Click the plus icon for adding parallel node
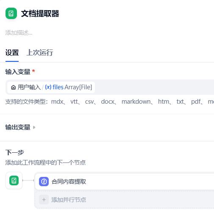 (44, 200)
